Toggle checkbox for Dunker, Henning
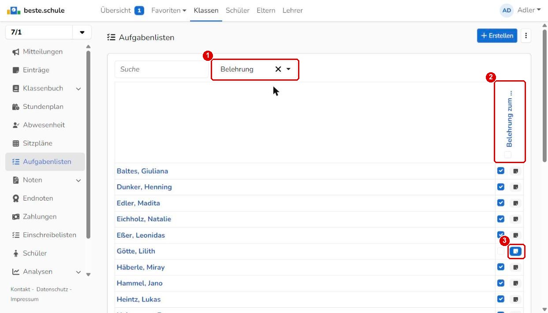 pyautogui.click(x=500, y=187)
